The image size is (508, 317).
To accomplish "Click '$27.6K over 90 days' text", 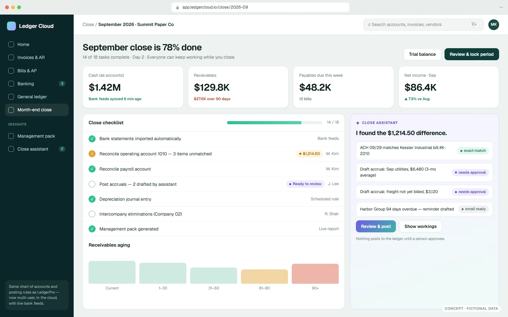I will [x=212, y=99].
